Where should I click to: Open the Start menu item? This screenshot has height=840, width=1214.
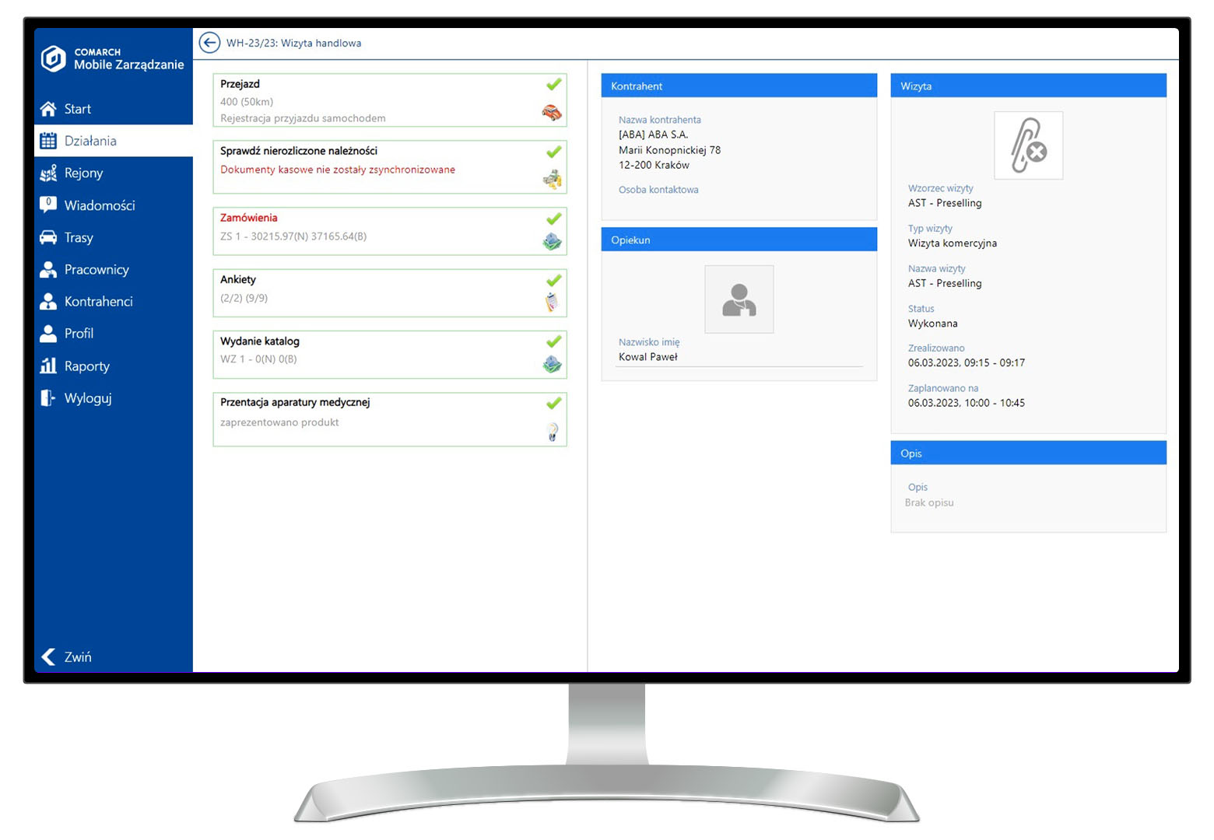coord(114,109)
